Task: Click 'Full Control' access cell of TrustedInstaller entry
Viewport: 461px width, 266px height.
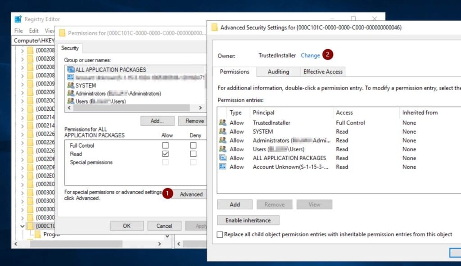Action: pos(350,122)
